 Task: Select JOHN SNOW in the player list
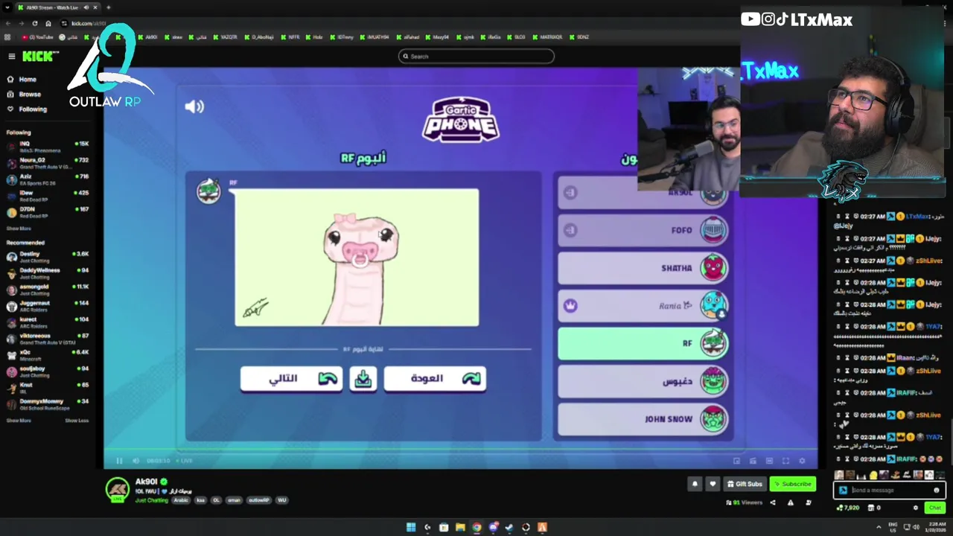[643, 419]
